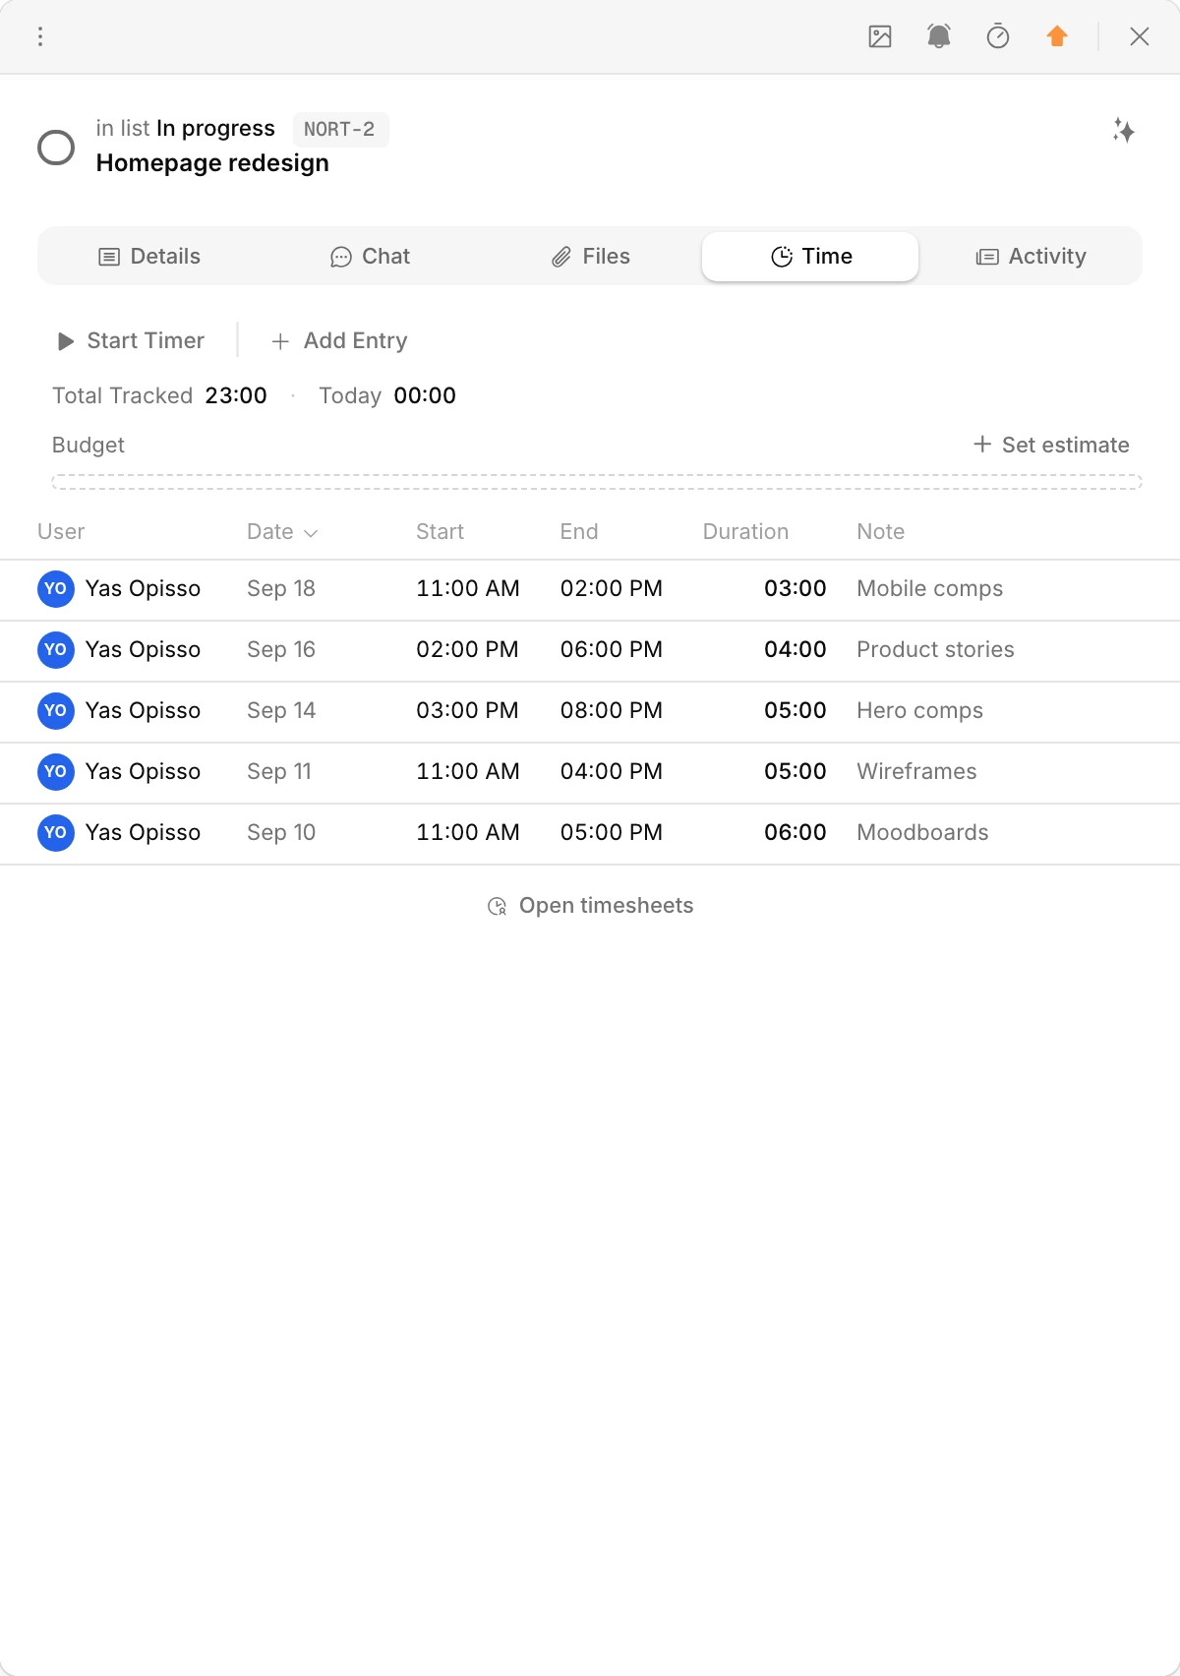Image resolution: width=1180 pixels, height=1676 pixels.
Task: Switch to the Files tab
Action: click(x=590, y=257)
